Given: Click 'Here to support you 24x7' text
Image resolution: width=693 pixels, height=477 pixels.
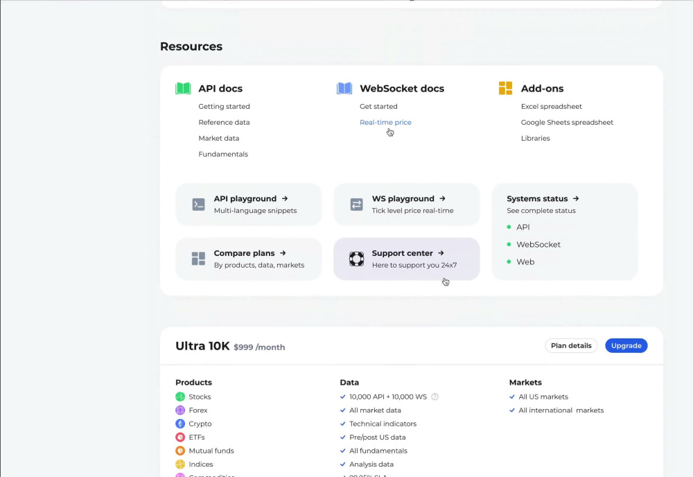Looking at the screenshot, I should click(414, 266).
